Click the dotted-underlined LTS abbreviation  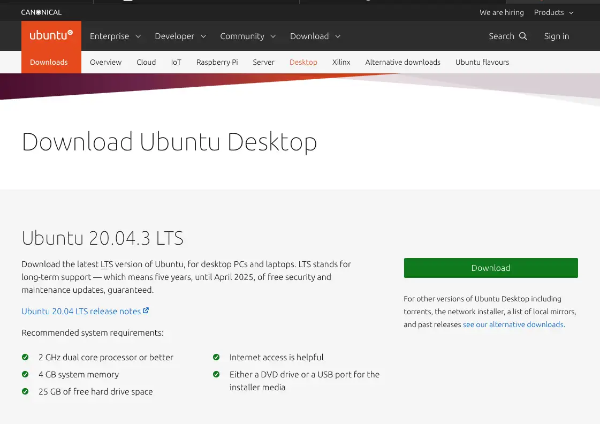pos(107,264)
